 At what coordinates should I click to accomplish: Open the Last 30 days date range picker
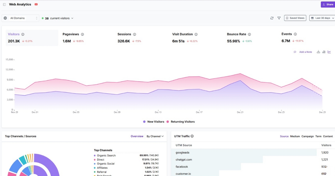click(323, 18)
